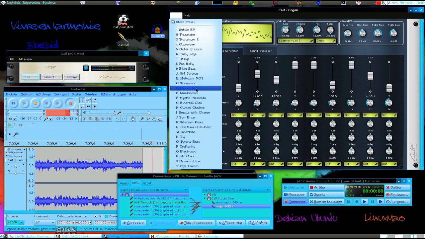Open the Scanner (V3/C3) vibrato dropdown

coord(296,41)
